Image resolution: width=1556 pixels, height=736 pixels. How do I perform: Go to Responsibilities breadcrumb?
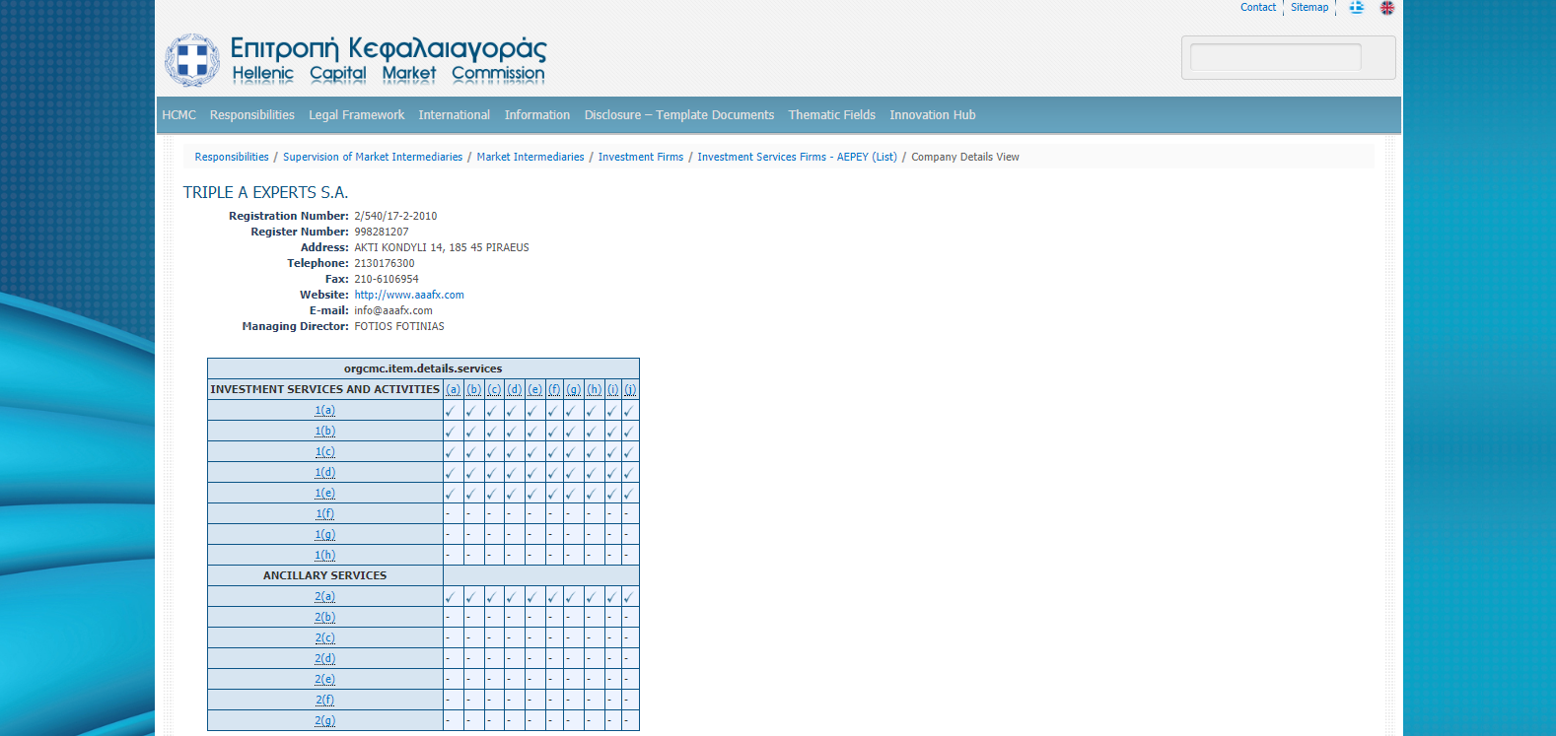tap(232, 157)
